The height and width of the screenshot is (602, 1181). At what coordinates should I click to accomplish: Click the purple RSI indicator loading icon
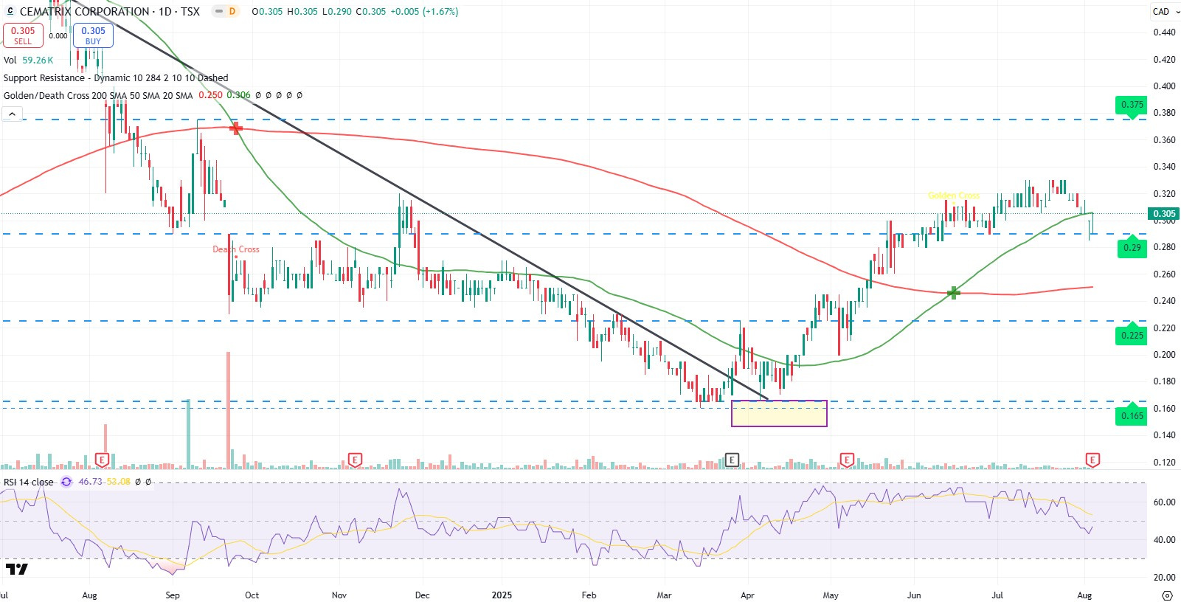[66, 482]
